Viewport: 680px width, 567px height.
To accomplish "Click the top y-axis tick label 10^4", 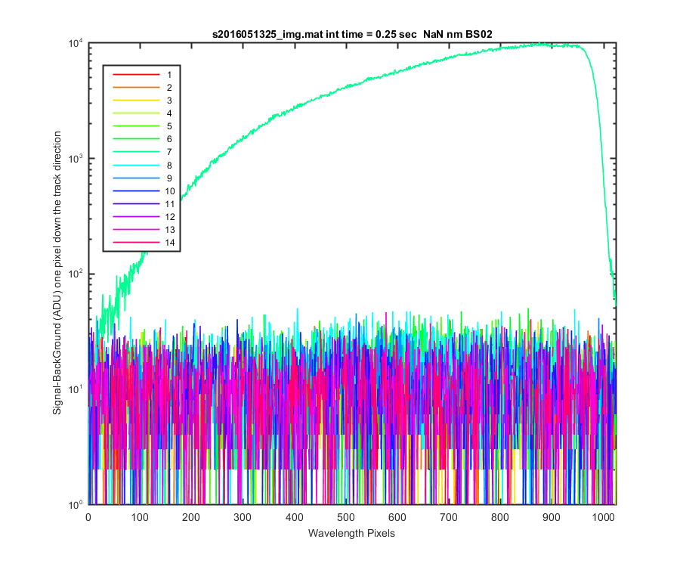I will [x=76, y=43].
